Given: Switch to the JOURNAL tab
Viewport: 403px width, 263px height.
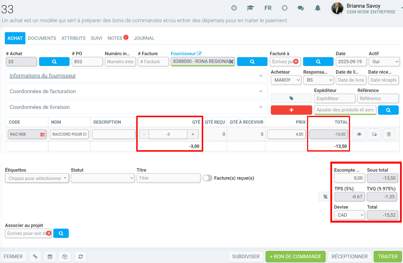Looking at the screenshot, I should click(144, 38).
